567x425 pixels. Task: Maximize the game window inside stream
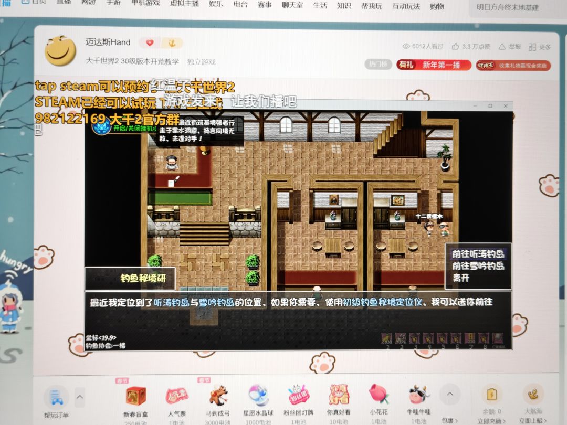(x=490, y=105)
